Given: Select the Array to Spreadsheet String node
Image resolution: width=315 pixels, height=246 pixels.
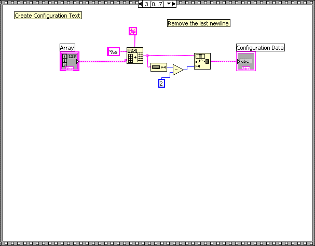Looking at the screenshot, I should click(135, 56).
